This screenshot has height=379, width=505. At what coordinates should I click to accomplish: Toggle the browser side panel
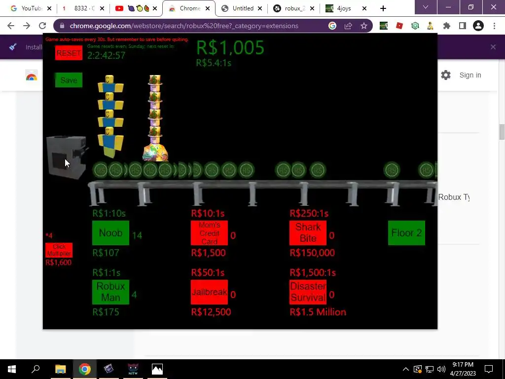tap(463, 26)
